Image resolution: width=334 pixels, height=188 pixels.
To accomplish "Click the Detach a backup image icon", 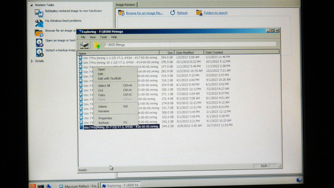I will [x=39, y=52].
